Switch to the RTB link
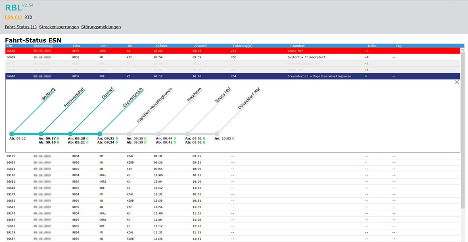This screenshot has width=468, height=242. 28,17
